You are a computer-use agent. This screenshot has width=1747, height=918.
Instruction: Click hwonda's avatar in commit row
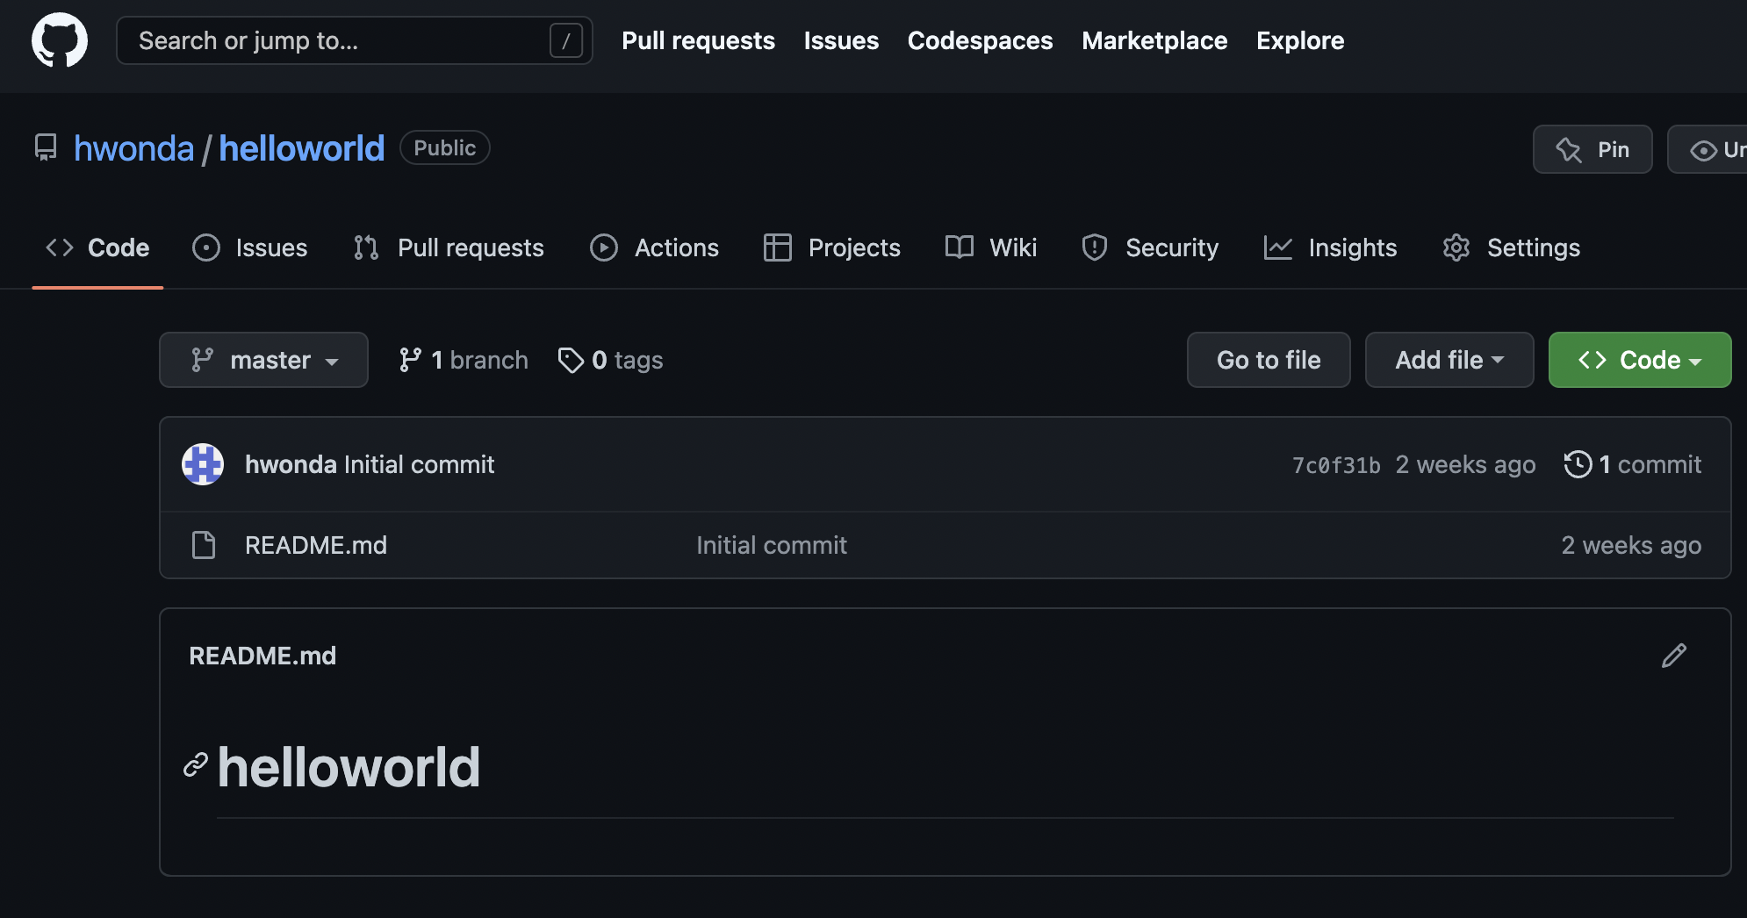pos(203,464)
